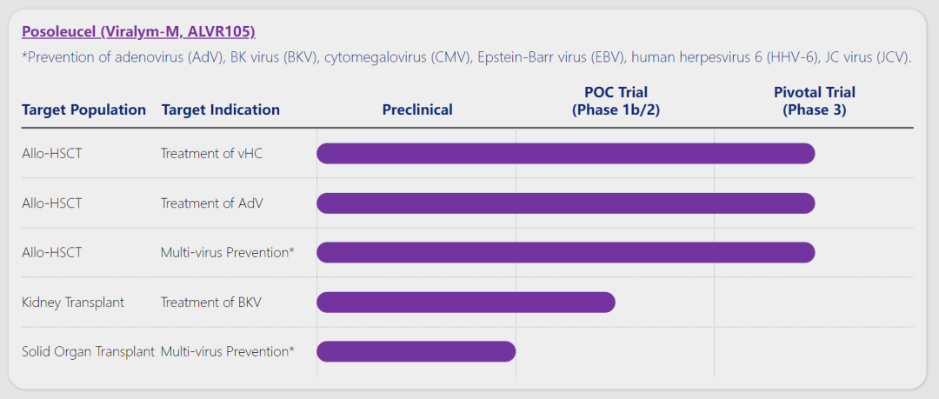Click the Kidney Transplant population label
This screenshot has height=399, width=939.
73,303
